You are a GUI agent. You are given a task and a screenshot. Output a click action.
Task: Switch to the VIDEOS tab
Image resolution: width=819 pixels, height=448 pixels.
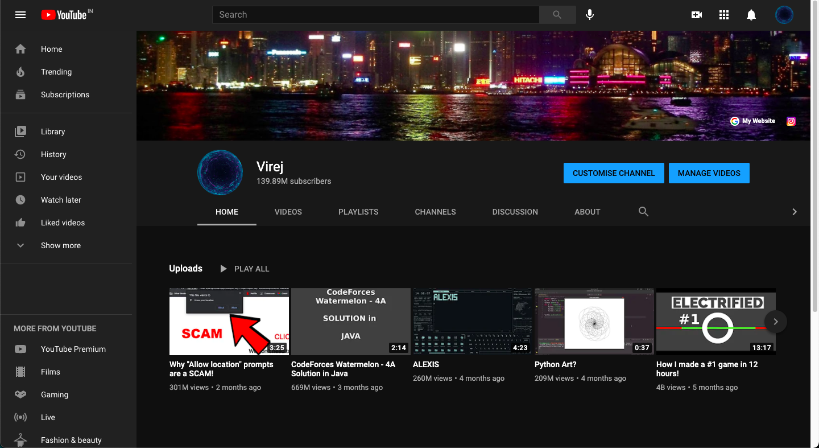(288, 211)
